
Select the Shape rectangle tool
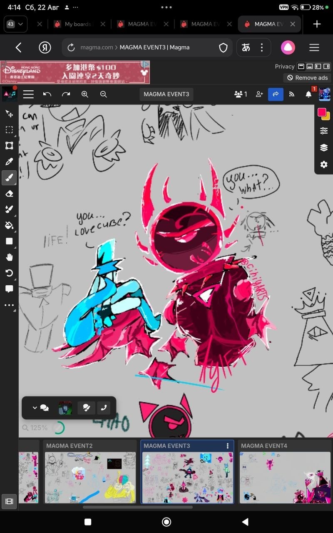click(9, 241)
